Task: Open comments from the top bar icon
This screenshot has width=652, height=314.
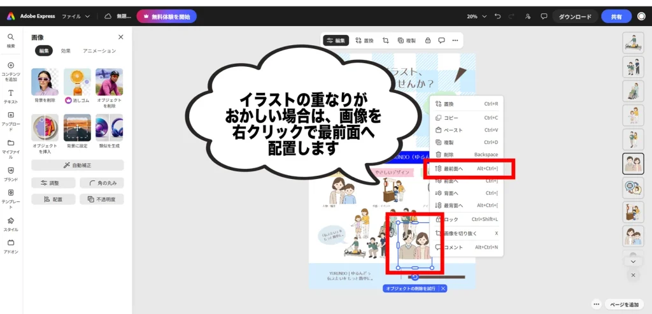Action: 544,16
